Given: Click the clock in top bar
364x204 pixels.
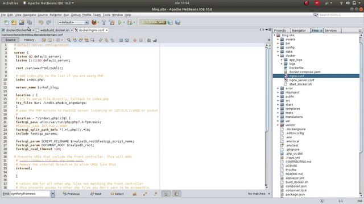Looking at the screenshot, I should pyautogui.click(x=182, y=3).
